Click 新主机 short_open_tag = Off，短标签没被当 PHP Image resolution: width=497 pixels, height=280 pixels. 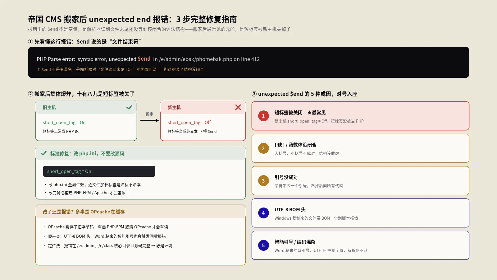click(319, 121)
